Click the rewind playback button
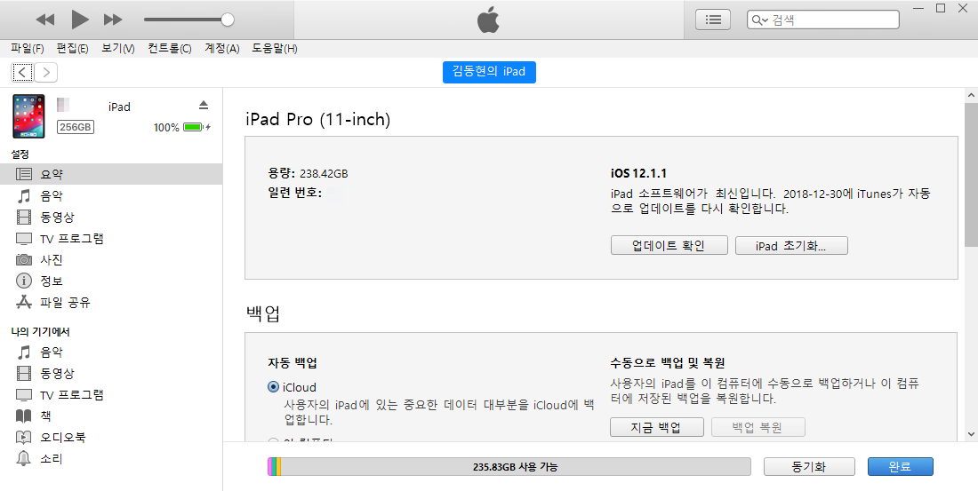Screen dimensions: 978x491 point(45,20)
